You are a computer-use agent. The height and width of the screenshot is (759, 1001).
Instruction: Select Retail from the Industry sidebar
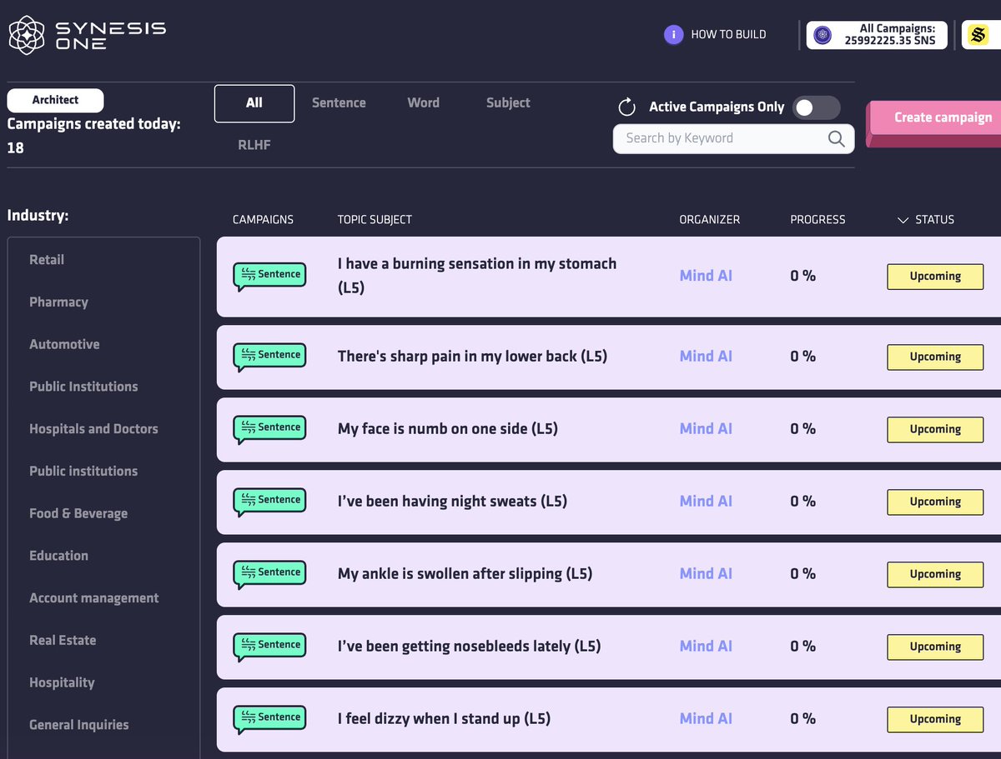point(46,259)
